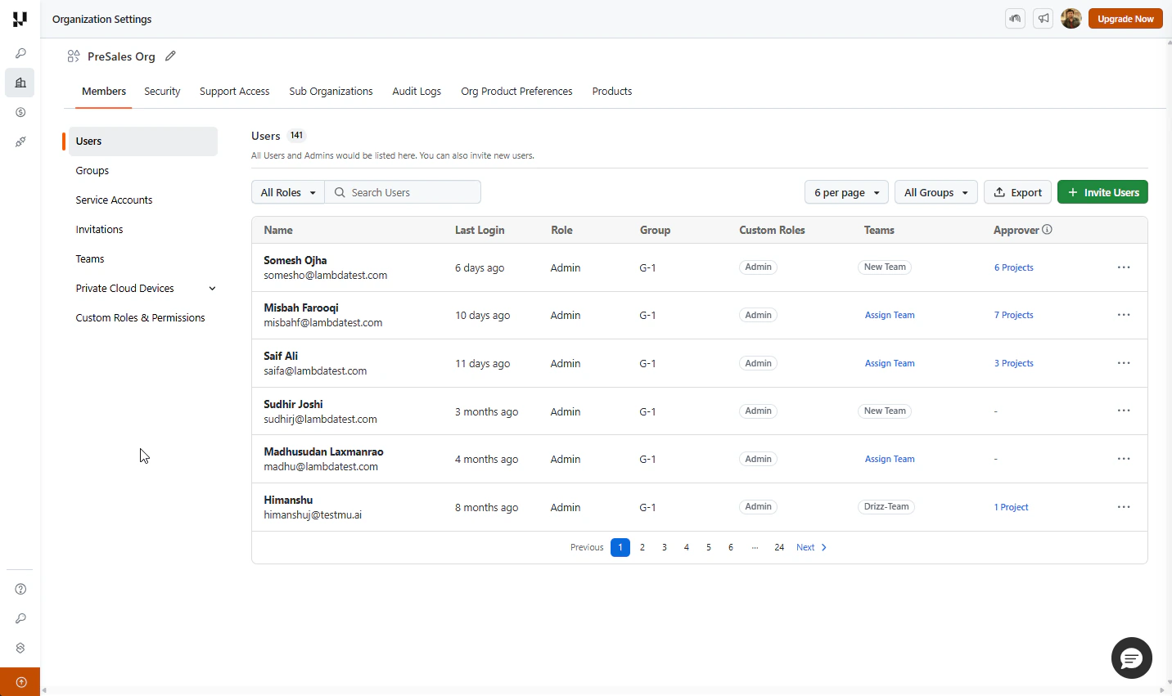Screen dimensions: 1172x696
Task: Click the Approver info icon
Action: click(1047, 230)
